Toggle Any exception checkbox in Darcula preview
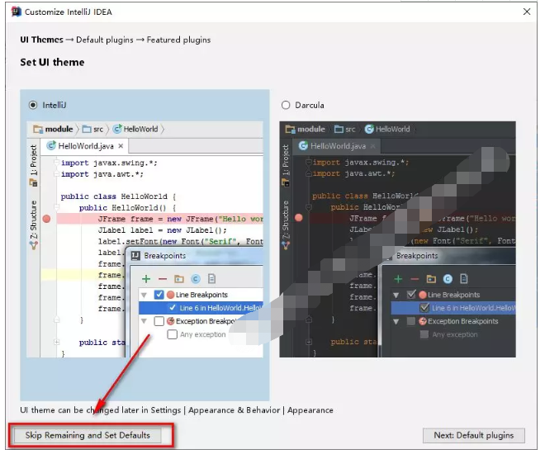This screenshot has width=545, height=459. 424,334
